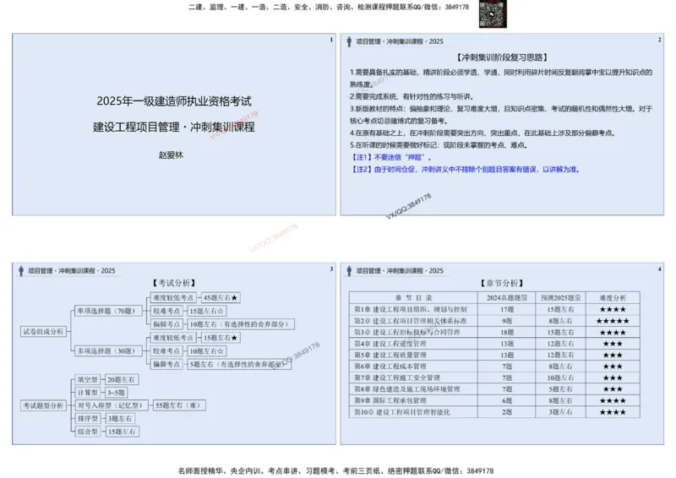Click the person icon on the 考试分析 slide
Image resolution: width=676 pixels, height=478 pixels.
(21, 271)
